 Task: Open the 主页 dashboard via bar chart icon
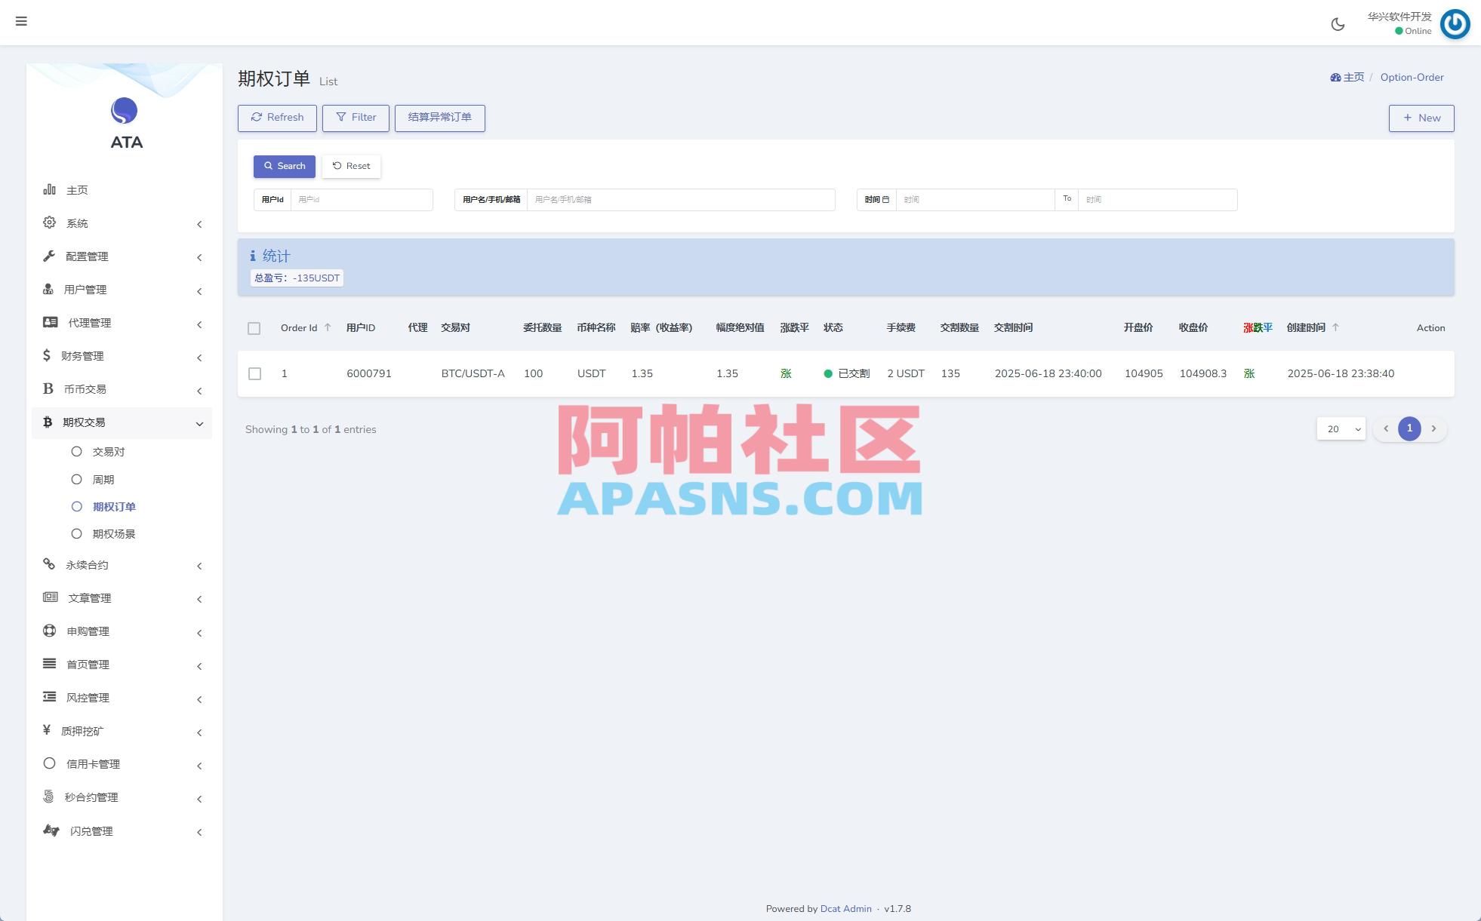(x=48, y=189)
